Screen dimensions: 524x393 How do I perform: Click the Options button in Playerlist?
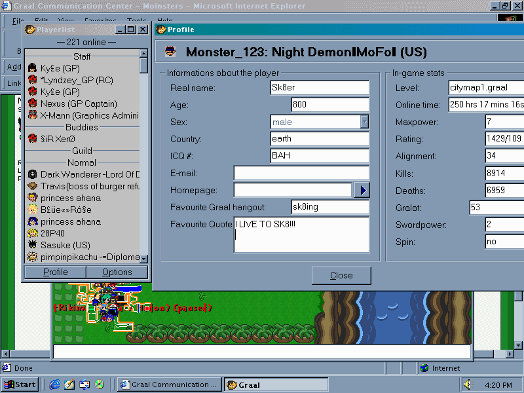(117, 272)
